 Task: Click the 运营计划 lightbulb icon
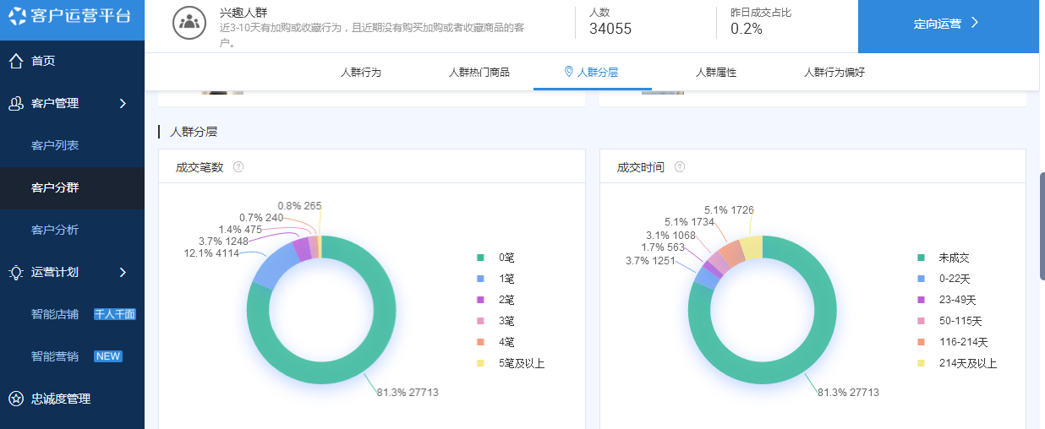[x=15, y=272]
